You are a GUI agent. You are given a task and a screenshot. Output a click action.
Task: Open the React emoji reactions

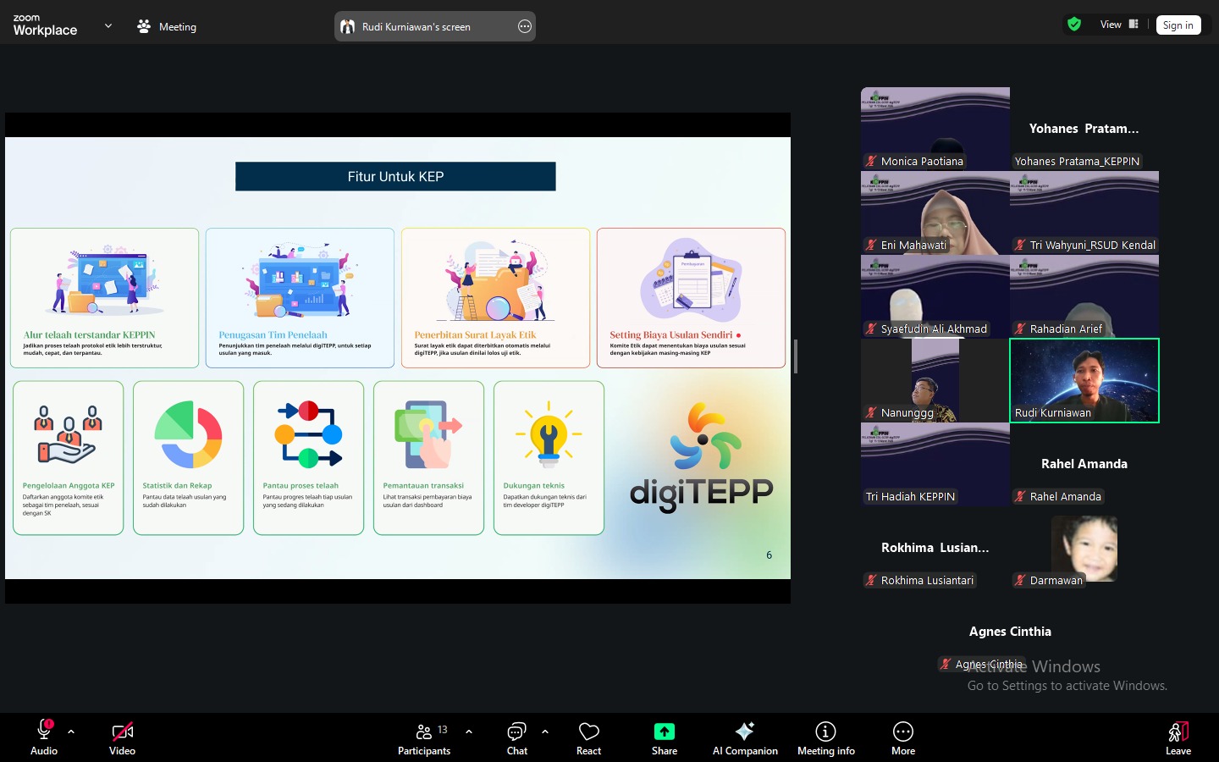tap(588, 737)
